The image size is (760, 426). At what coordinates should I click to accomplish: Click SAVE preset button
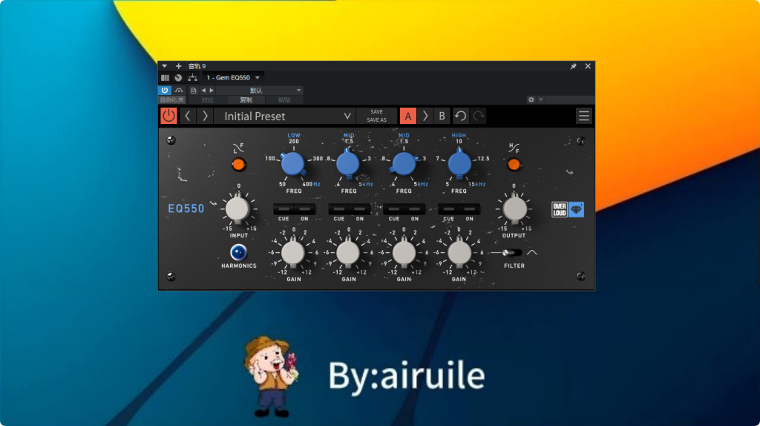coord(376,112)
